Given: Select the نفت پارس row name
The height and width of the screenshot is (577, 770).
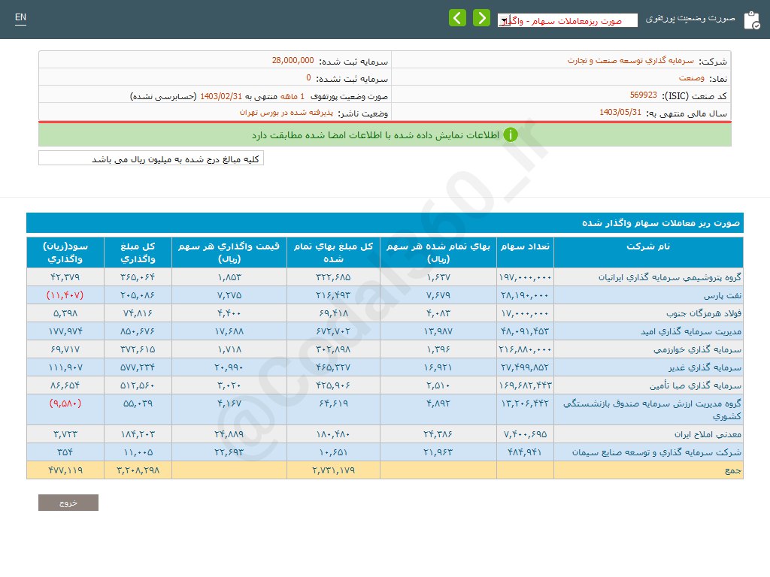Looking at the screenshot, I should (x=714, y=295).
